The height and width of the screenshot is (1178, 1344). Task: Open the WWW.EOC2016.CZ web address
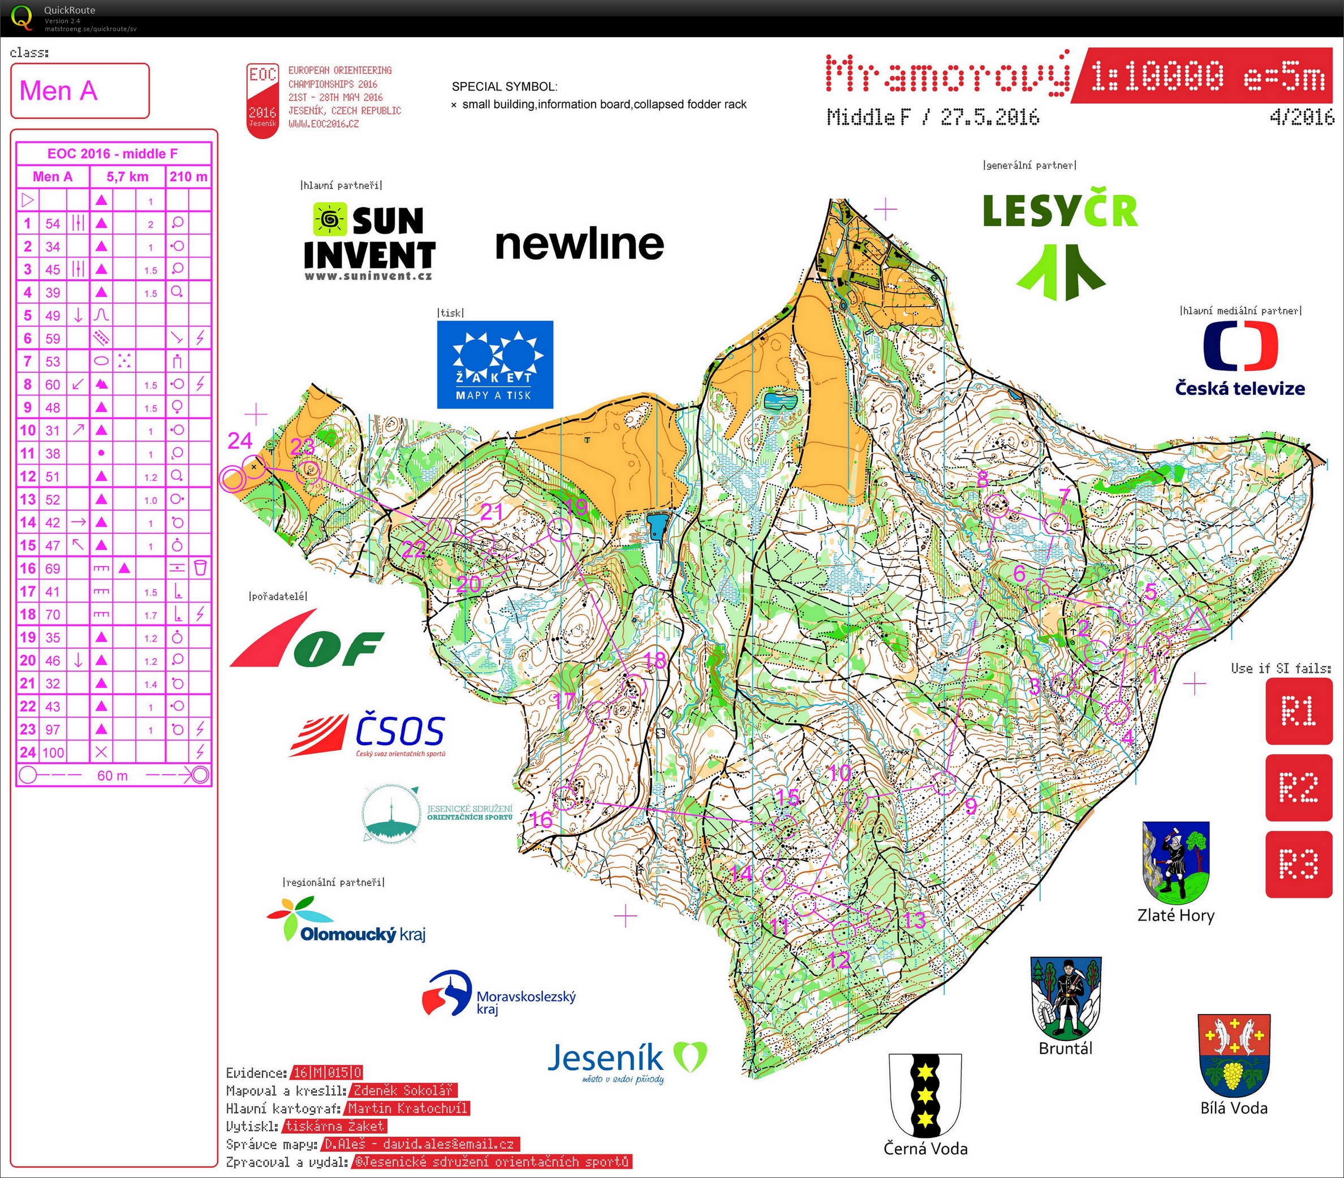click(x=324, y=123)
